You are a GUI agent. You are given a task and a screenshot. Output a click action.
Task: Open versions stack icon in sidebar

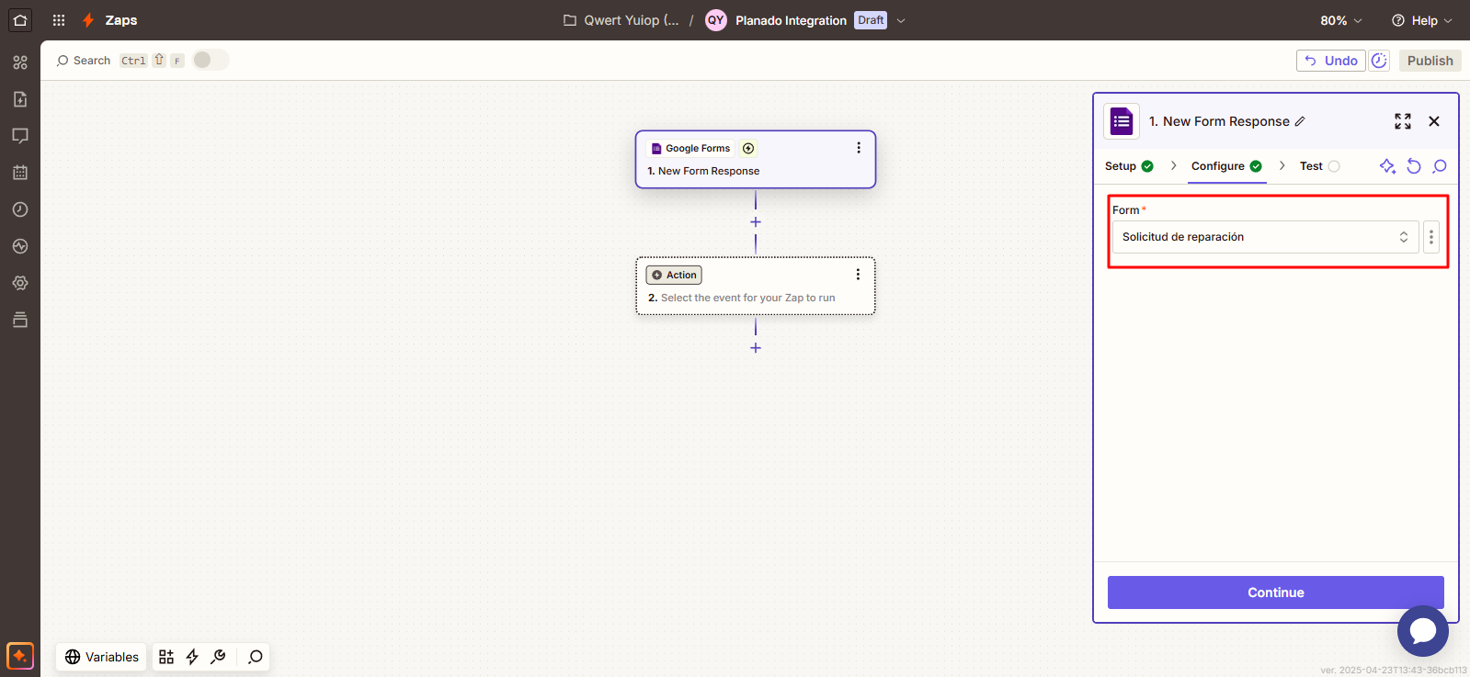(x=20, y=320)
